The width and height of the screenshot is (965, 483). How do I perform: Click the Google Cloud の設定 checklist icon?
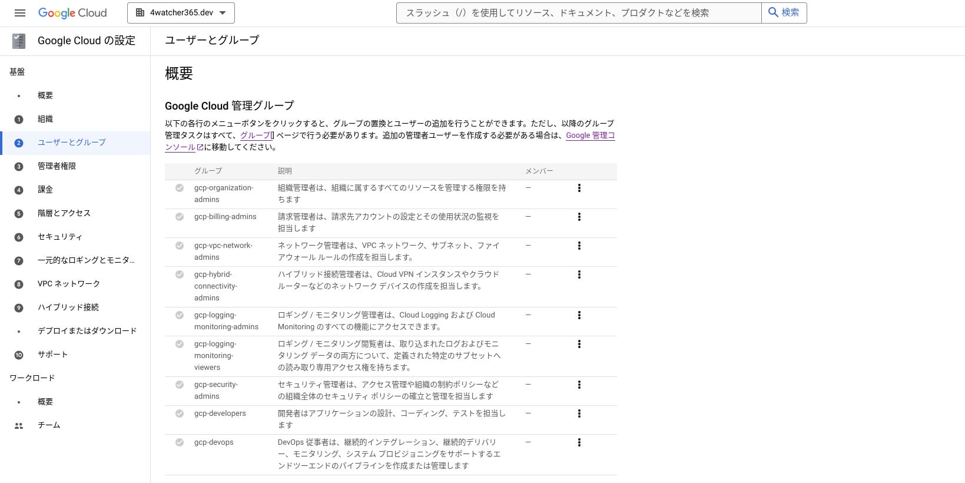click(19, 41)
